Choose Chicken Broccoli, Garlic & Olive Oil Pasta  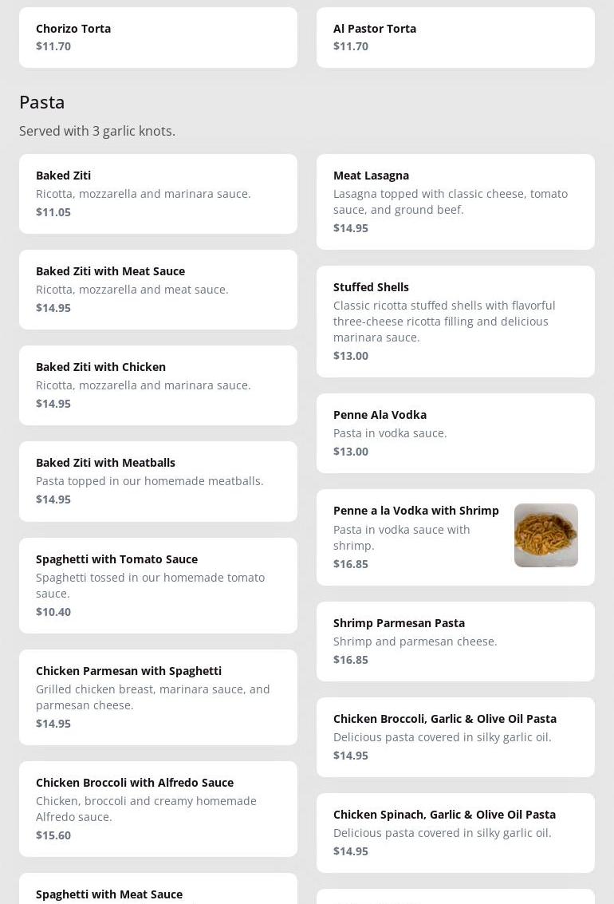[x=455, y=737]
